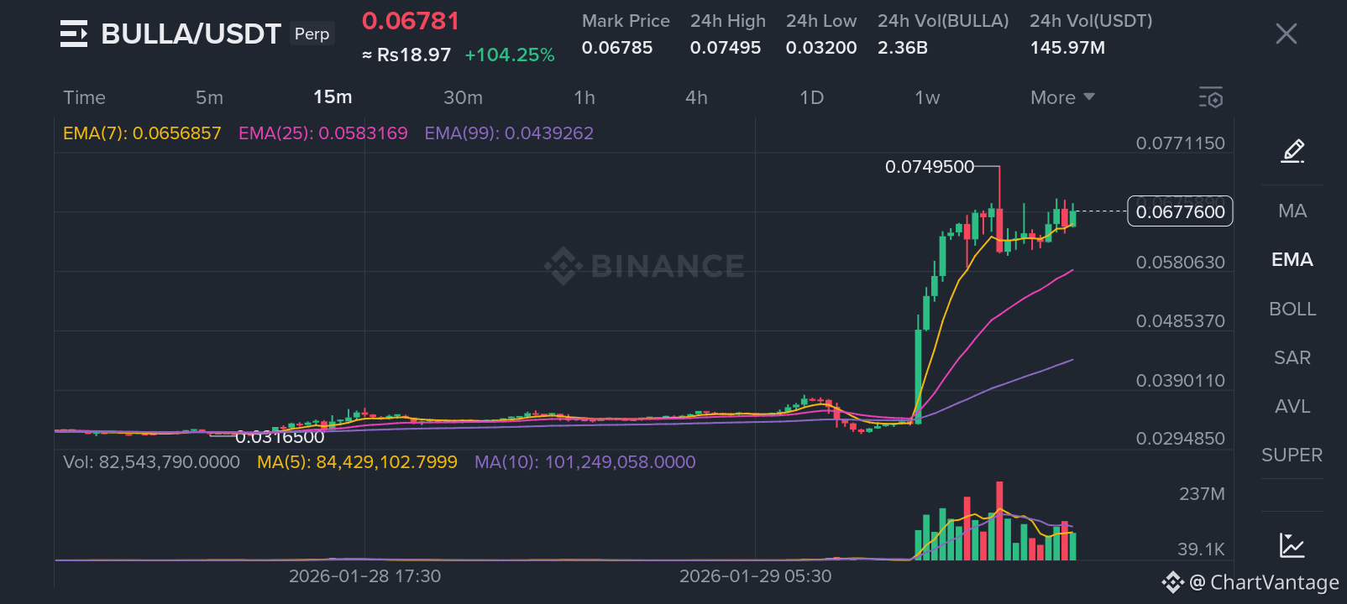Viewport: 1347px width, 604px height.
Task: Tap the BULLA/USDT pair name
Action: 191,34
